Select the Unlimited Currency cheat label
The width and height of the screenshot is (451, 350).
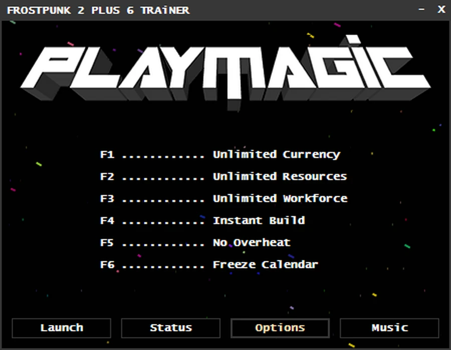(277, 155)
